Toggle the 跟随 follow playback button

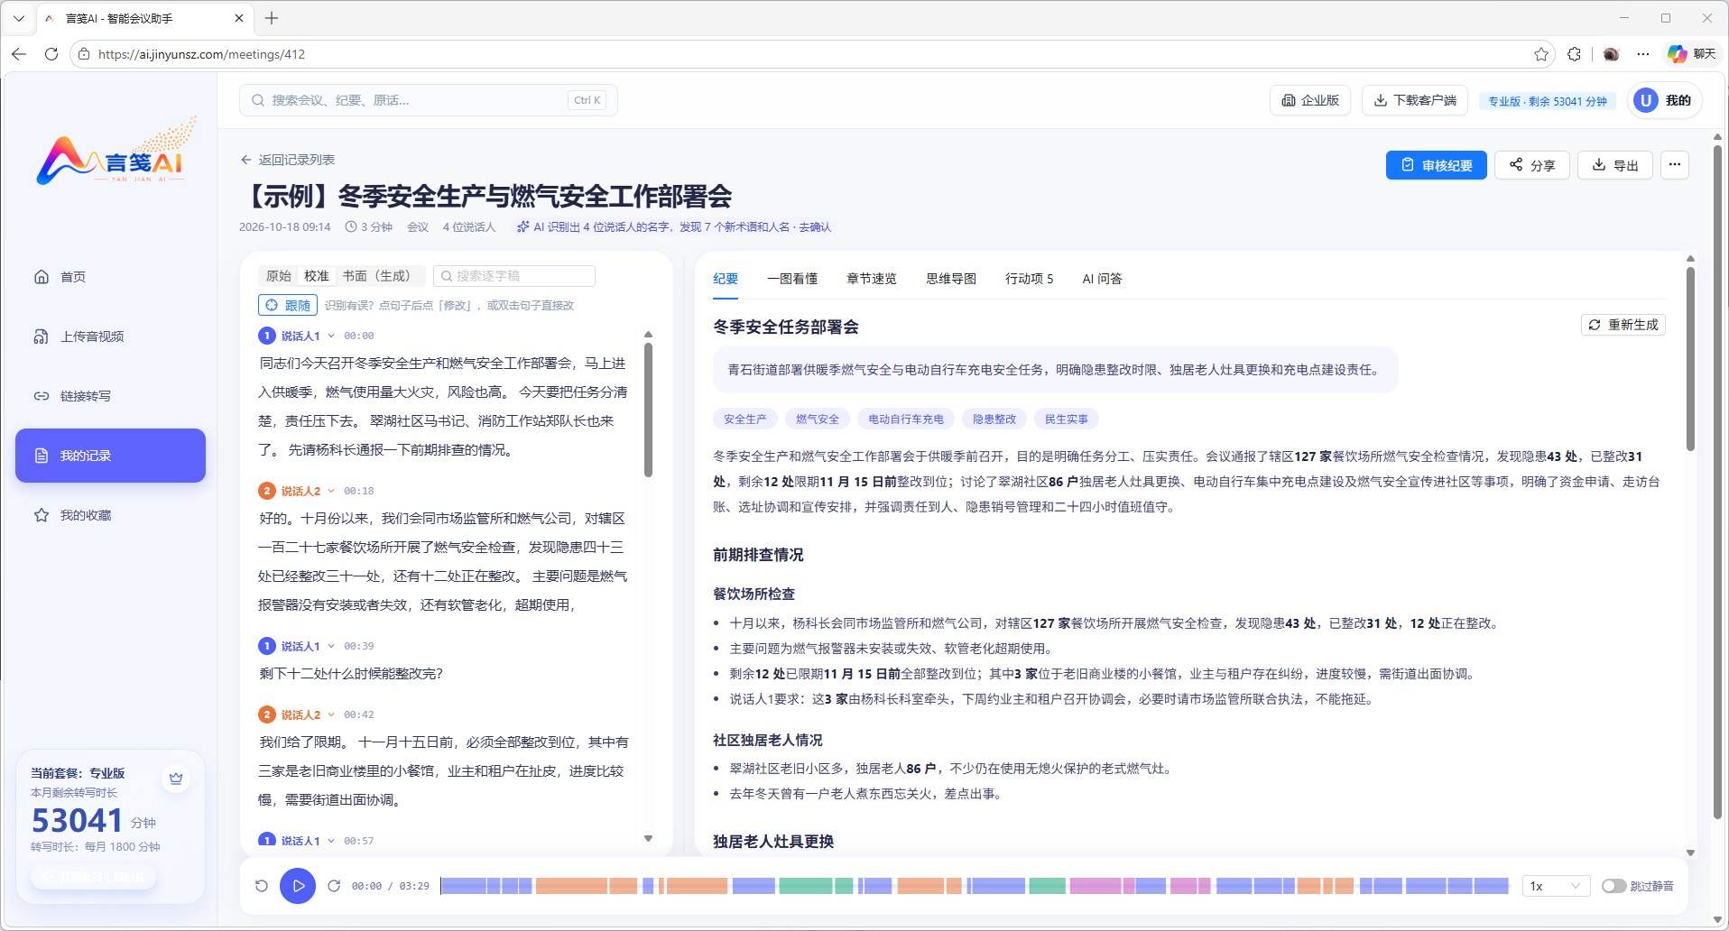tap(288, 305)
